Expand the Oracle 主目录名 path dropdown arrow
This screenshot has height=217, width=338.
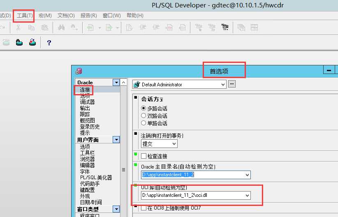click(248, 175)
